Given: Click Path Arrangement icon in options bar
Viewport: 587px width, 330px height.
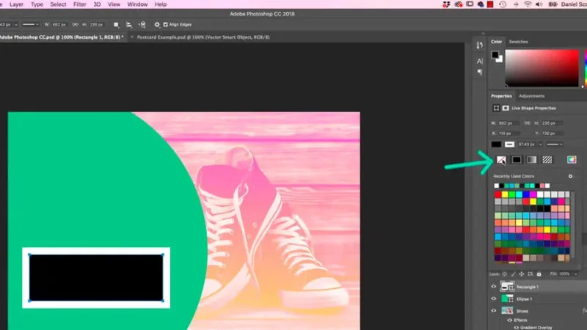Looking at the screenshot, I should pyautogui.click(x=142, y=25).
